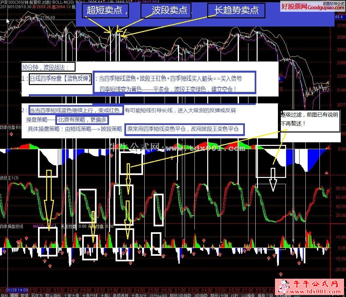Image resolution: width=346 pixels, height=297 pixels.
Task: Click 另存为 to save the template
Action: (37, 295)
